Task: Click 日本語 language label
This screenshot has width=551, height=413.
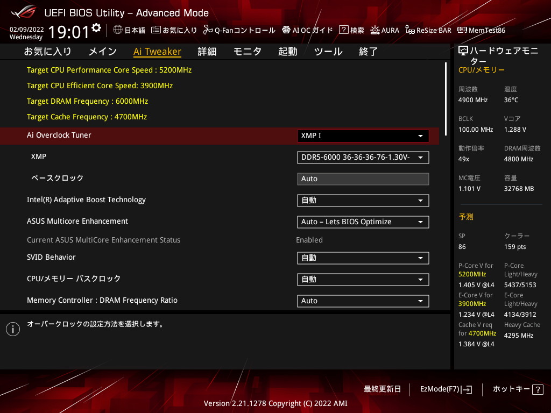Action: tap(135, 30)
